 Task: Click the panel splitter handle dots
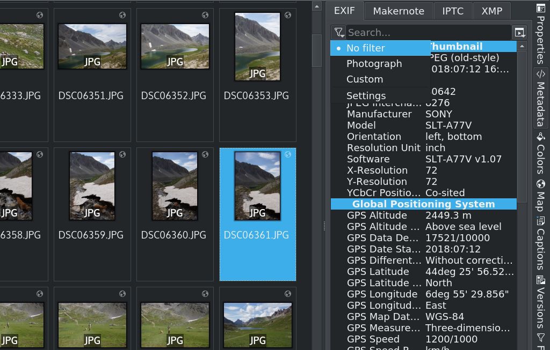click(x=324, y=226)
